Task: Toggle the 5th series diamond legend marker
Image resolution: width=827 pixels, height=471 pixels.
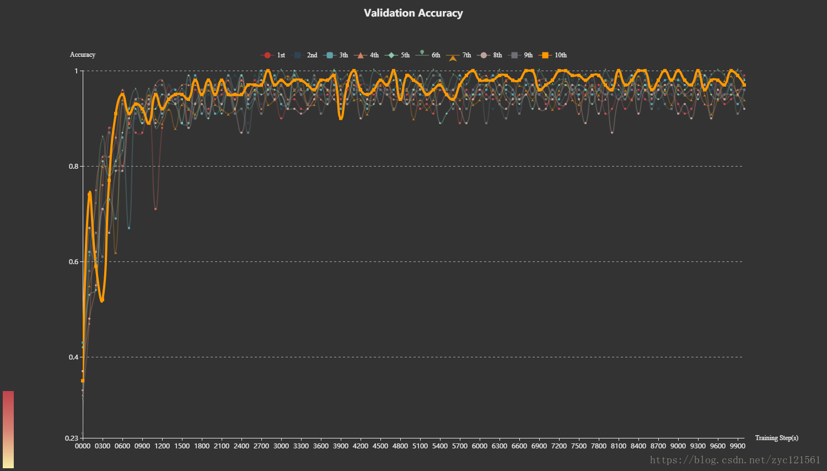Action: [x=391, y=55]
